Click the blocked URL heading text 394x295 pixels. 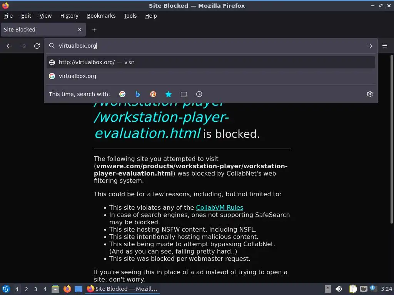pos(162,121)
